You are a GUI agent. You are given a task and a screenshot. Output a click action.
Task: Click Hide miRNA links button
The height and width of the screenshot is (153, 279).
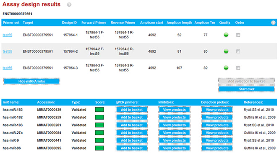click(x=31, y=82)
